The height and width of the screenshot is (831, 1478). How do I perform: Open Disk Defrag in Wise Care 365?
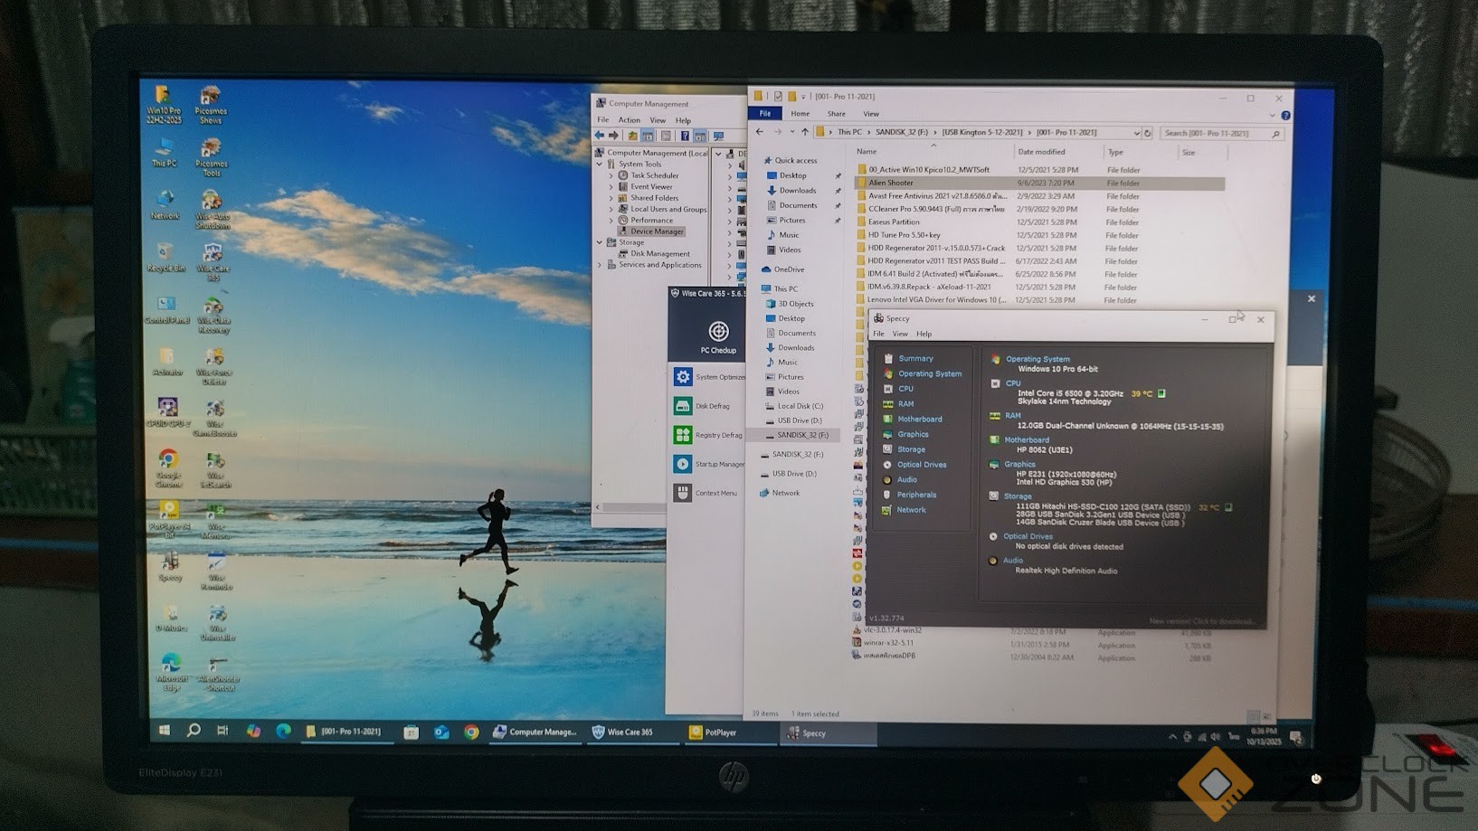[x=712, y=406]
